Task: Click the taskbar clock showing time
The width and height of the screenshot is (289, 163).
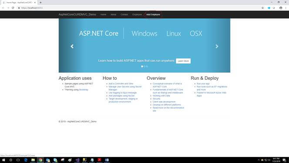Action: click(276, 160)
